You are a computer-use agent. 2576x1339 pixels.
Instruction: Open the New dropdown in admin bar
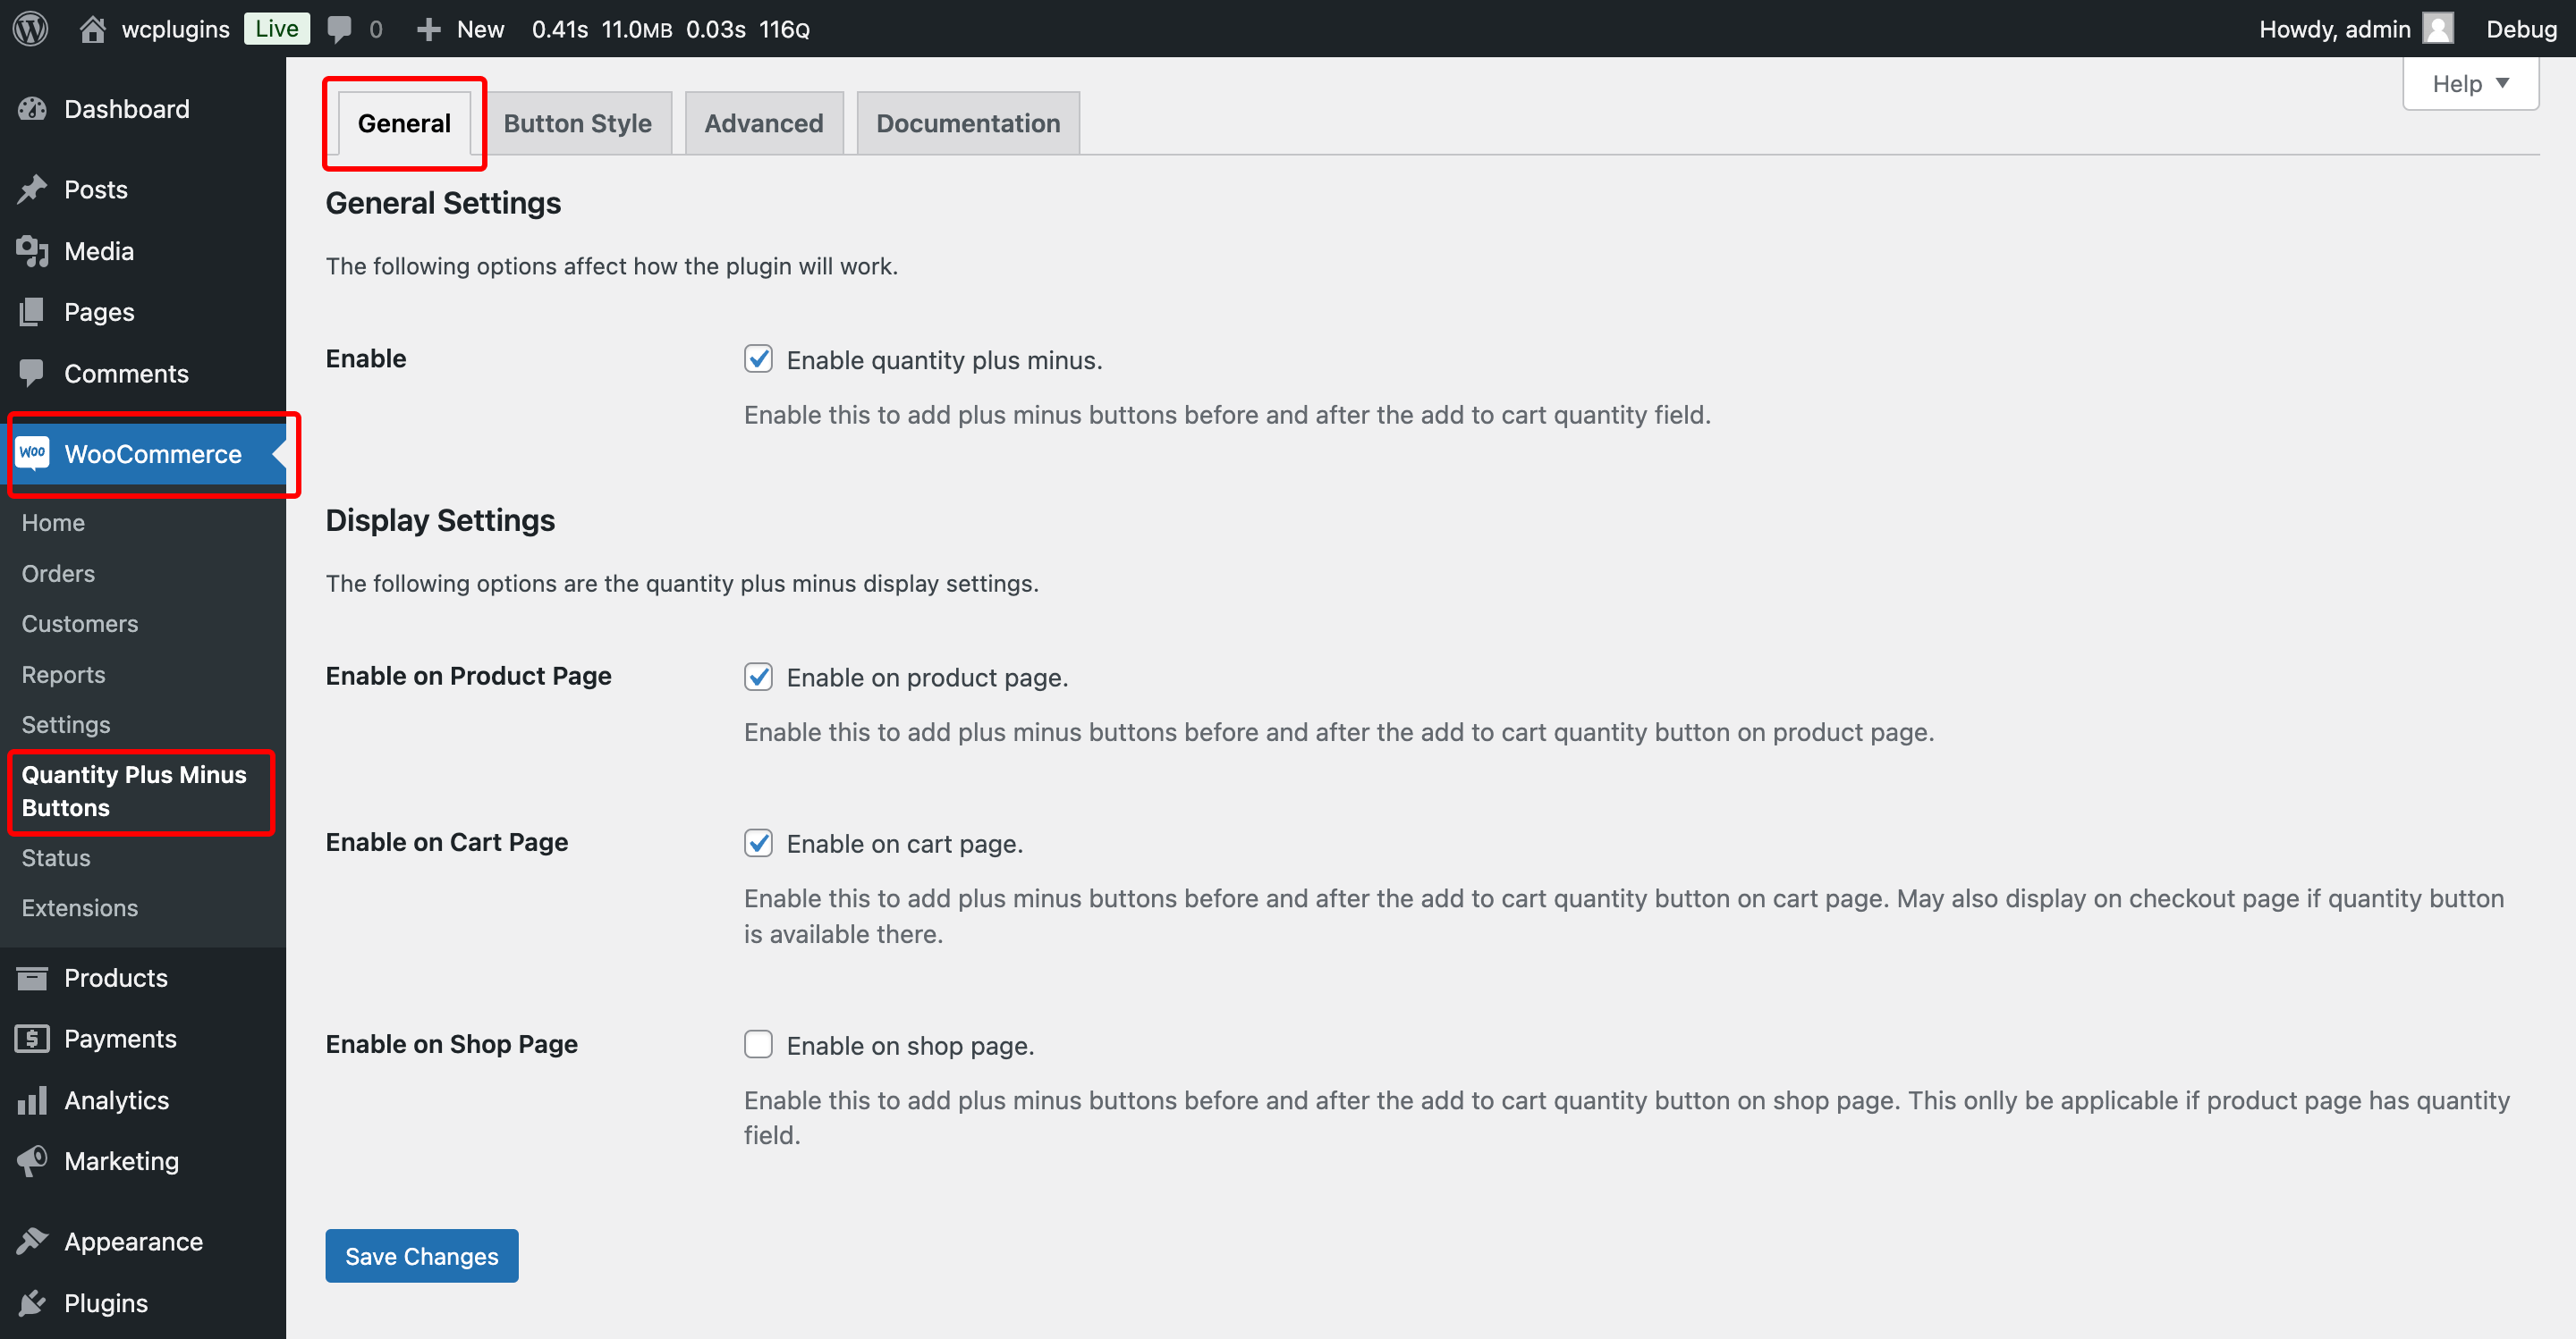(459, 28)
